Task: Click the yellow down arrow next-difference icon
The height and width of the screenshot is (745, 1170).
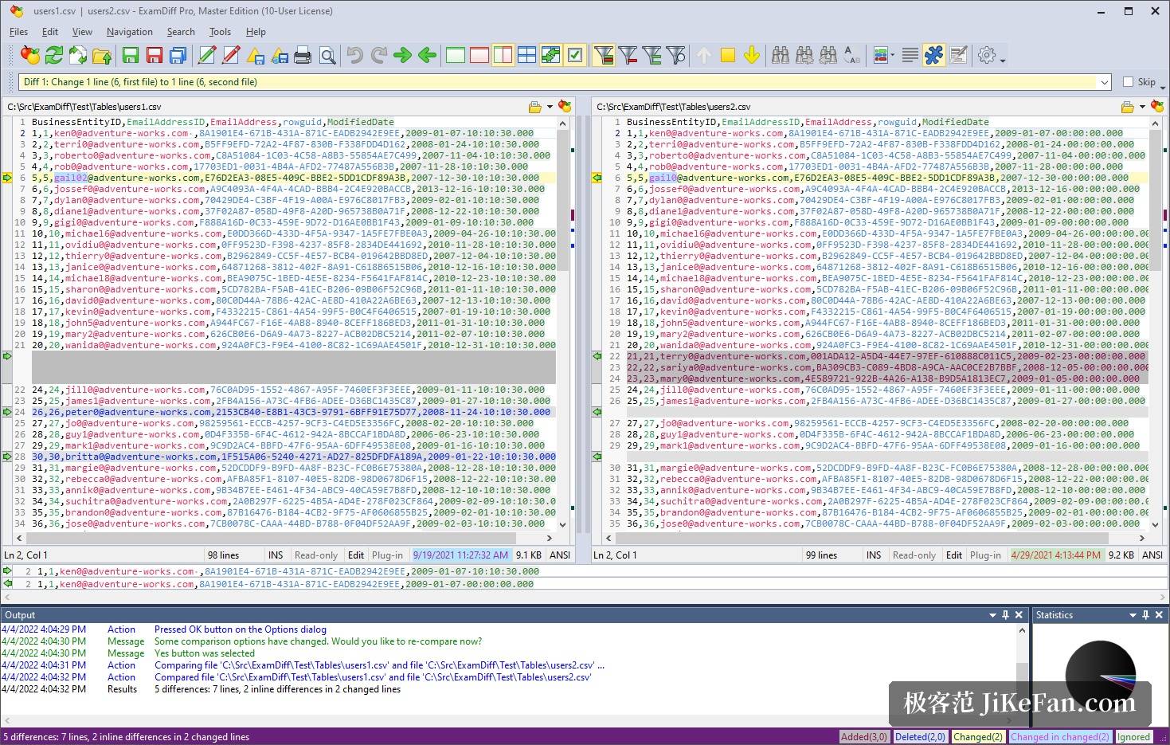Action: pos(752,55)
